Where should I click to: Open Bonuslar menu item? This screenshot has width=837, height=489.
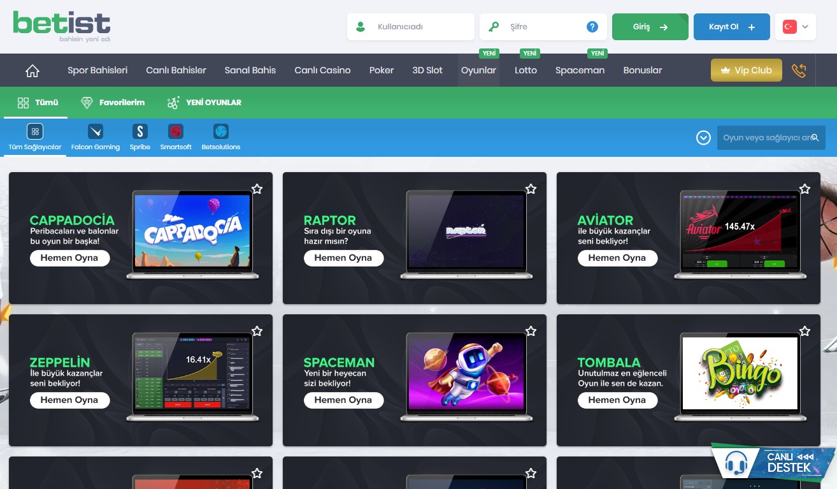point(643,70)
